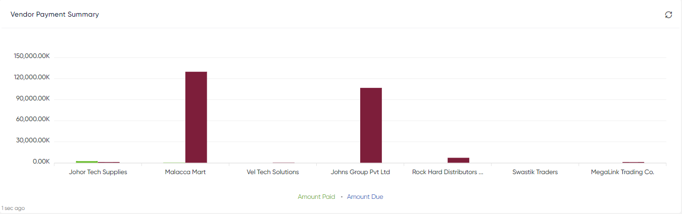Click the 1 sec ago timestamp
682x214 pixels.
pos(13,208)
